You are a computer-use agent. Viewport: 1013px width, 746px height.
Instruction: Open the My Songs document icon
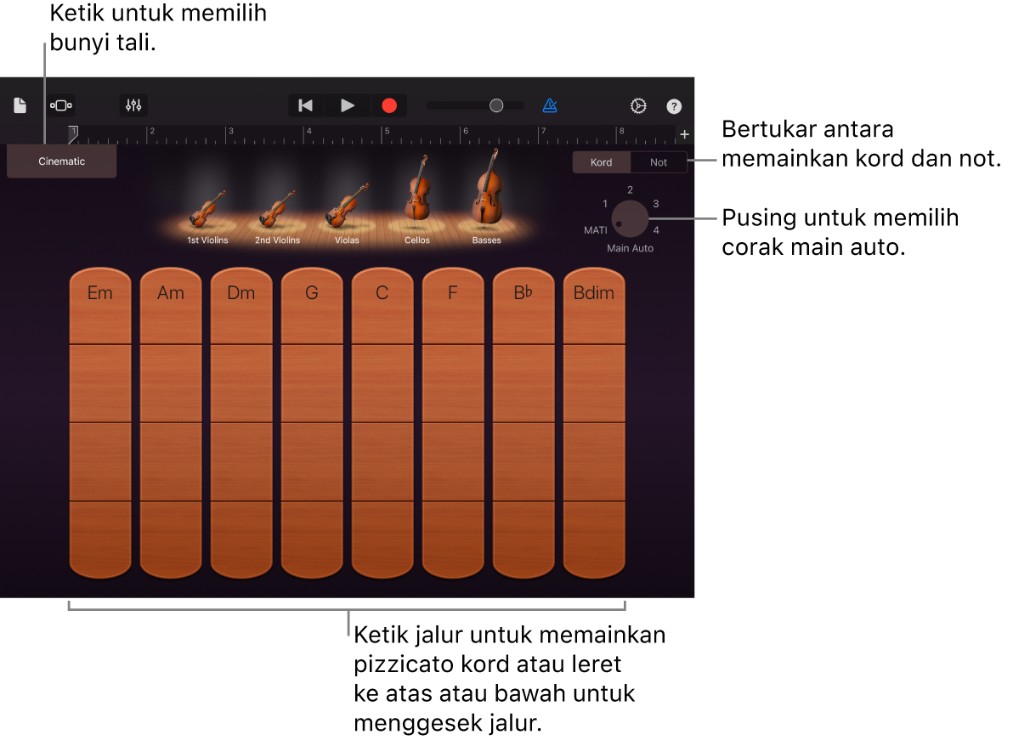(x=20, y=105)
